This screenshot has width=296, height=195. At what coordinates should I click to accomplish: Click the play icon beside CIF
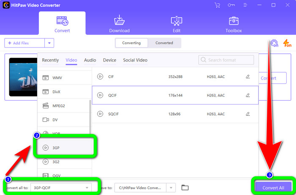point(100,77)
